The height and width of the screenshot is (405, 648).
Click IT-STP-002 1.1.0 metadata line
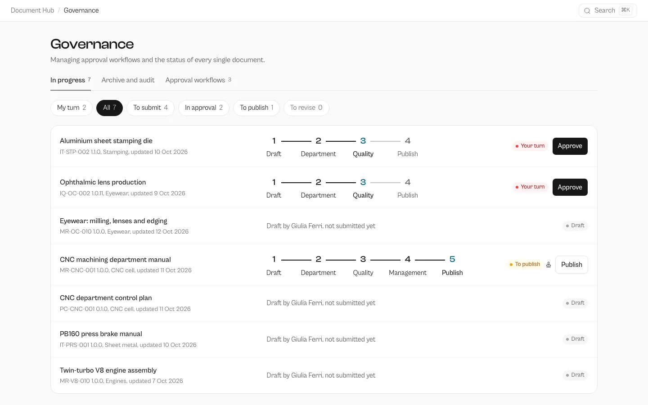pos(124,152)
